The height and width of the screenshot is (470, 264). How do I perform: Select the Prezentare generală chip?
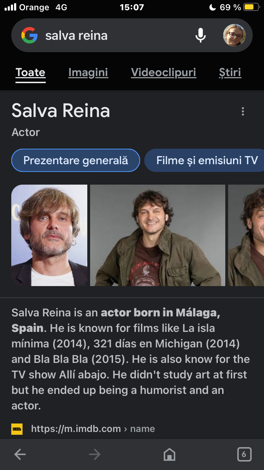click(x=76, y=161)
